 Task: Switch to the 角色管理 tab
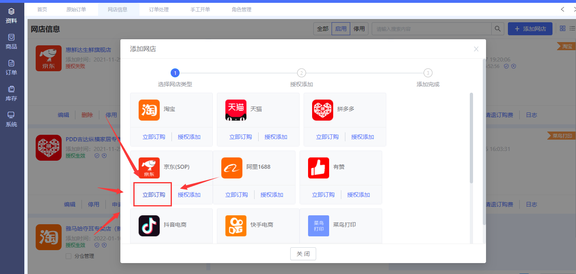[x=242, y=9]
